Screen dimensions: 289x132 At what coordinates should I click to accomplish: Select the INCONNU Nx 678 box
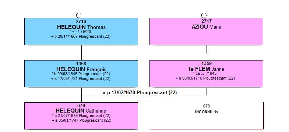(x=207, y=115)
